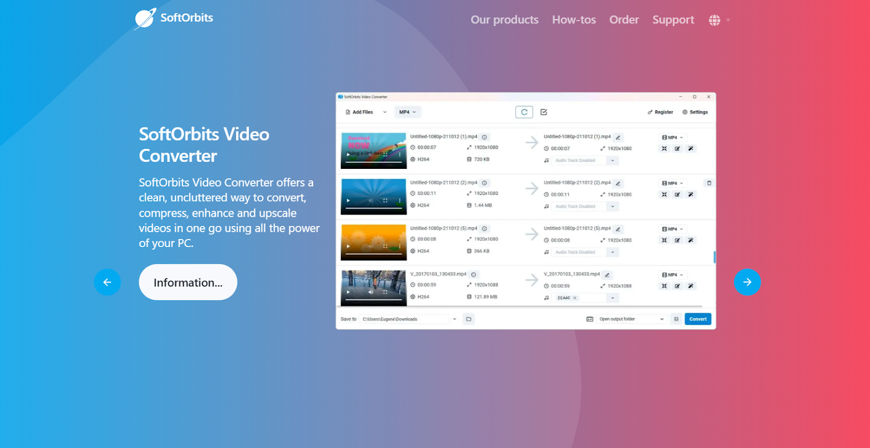Expand audio track dropdown for Untitled-1080p-211012 (5).mp4
The width and height of the screenshot is (870, 448).
tap(613, 252)
